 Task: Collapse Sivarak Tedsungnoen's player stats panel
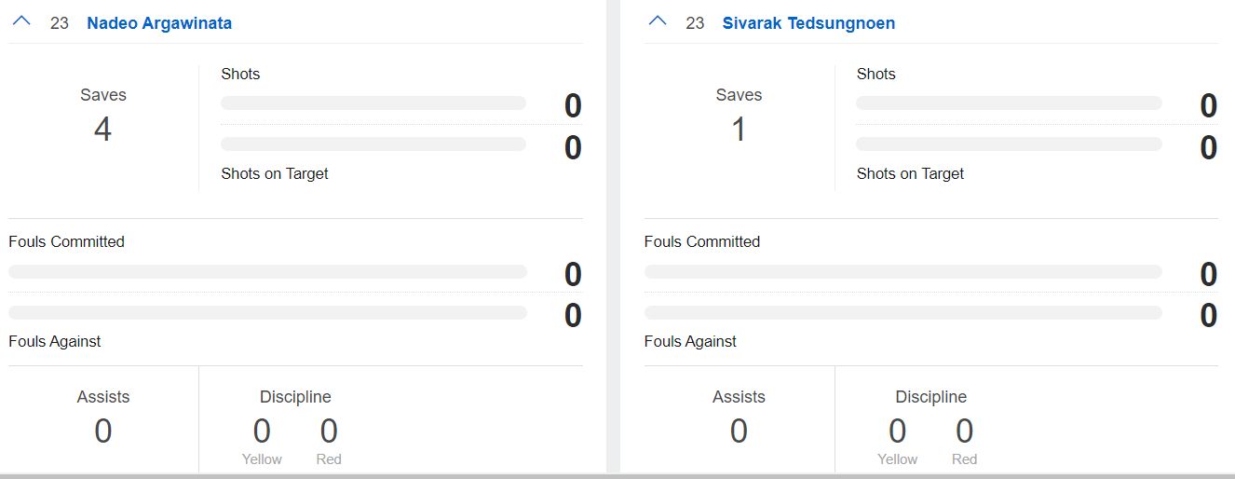658,21
